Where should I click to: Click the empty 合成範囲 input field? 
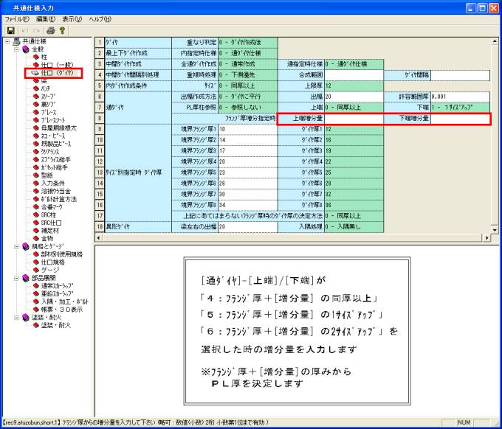click(354, 75)
